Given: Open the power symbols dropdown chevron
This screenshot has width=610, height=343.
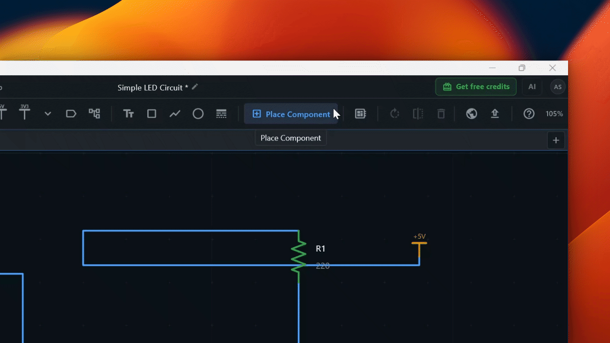Looking at the screenshot, I should click(x=48, y=114).
